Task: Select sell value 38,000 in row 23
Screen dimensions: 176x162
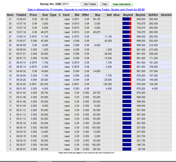Action: tap(108, 54)
